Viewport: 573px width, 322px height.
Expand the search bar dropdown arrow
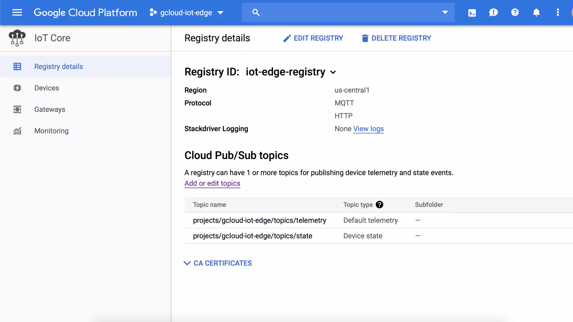(445, 13)
